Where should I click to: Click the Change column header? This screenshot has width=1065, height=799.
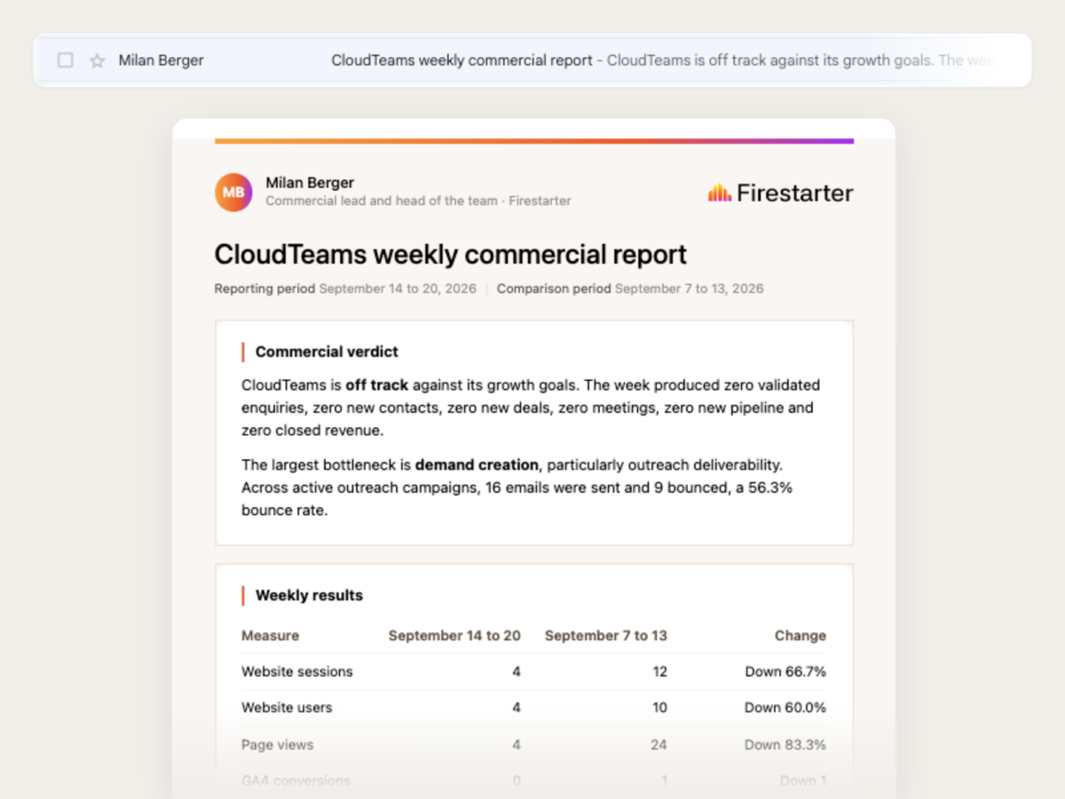click(x=801, y=636)
